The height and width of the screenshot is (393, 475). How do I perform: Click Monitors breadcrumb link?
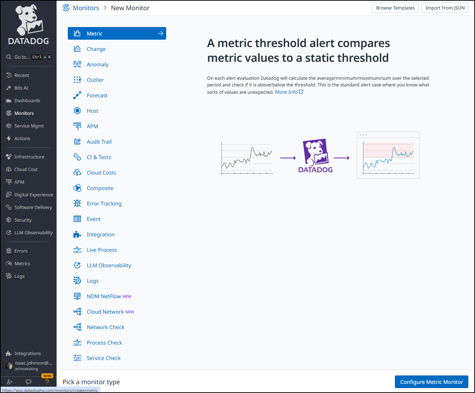click(x=86, y=8)
